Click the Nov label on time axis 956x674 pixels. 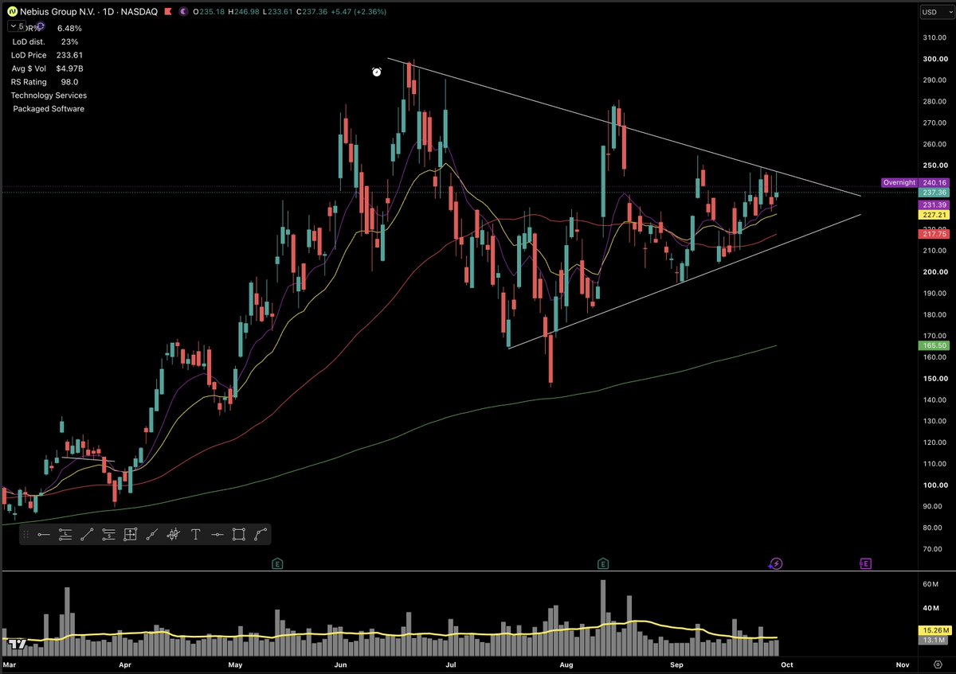[x=903, y=664]
